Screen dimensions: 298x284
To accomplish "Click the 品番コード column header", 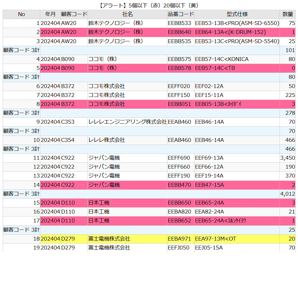I will [180, 14].
